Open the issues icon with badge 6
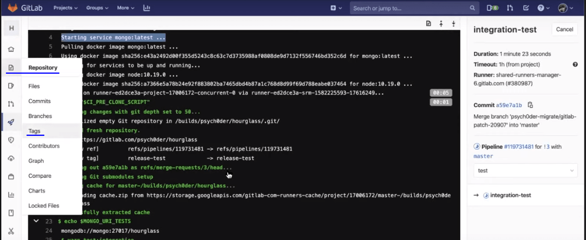 (492, 8)
